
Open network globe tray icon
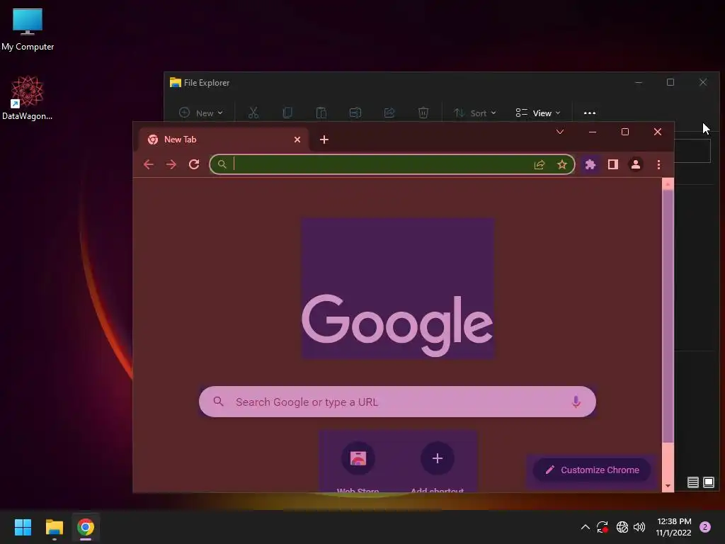point(622,527)
